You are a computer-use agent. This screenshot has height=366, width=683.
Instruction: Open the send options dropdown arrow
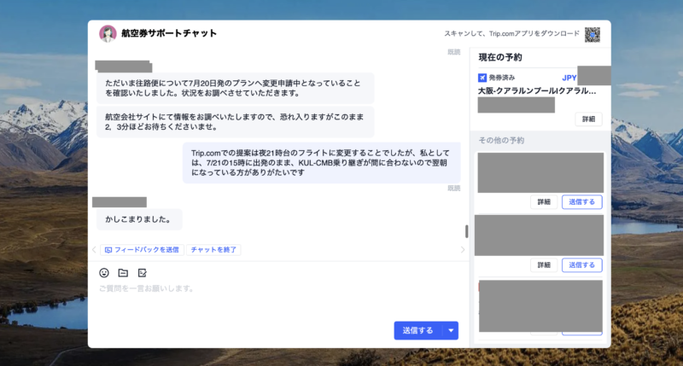451,331
